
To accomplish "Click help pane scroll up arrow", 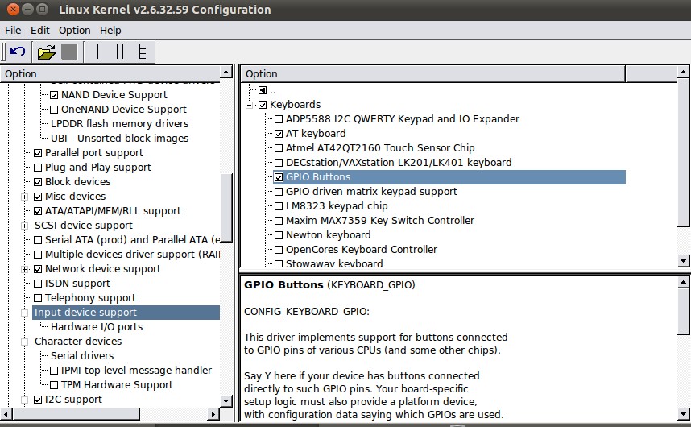I will point(683,283).
